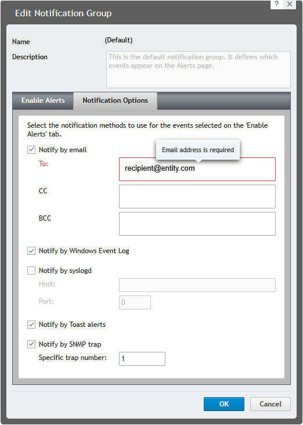Viewport: 303px width, 425px height.
Task: Uncheck Notify by SNMP trap
Action: tap(31, 344)
